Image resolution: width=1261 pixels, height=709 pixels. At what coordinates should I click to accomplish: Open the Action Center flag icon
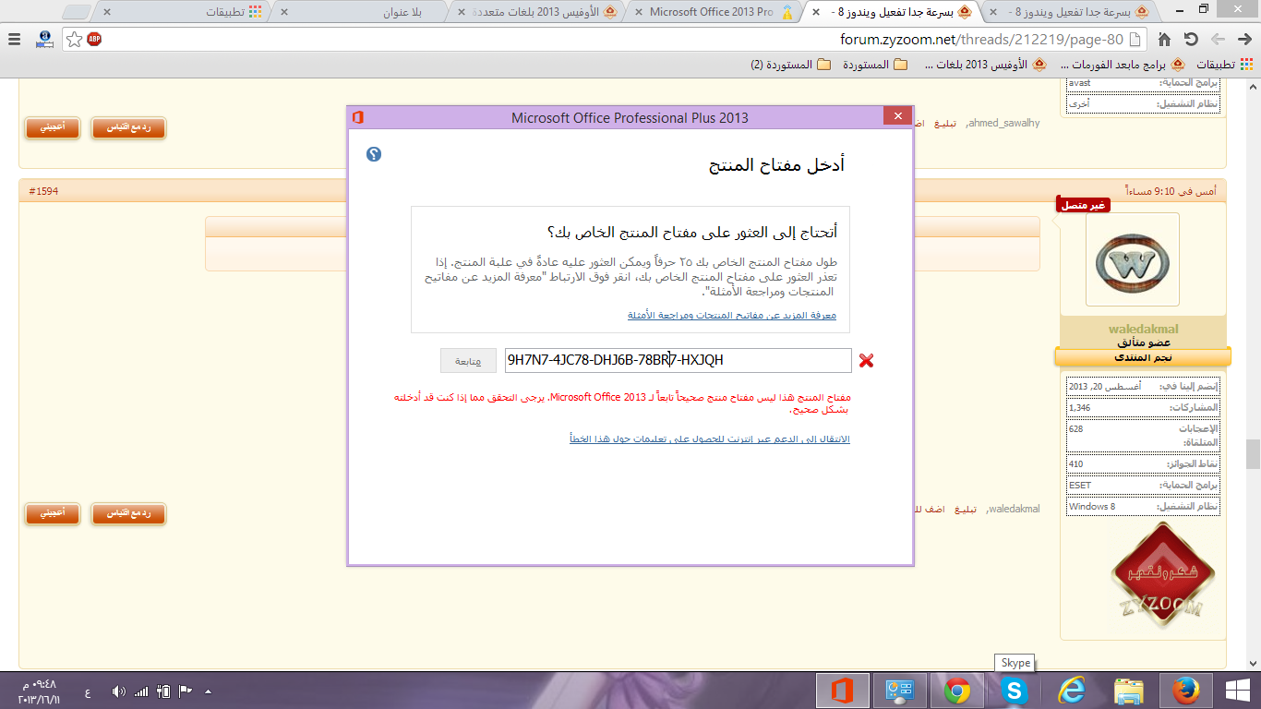pyautogui.click(x=185, y=691)
